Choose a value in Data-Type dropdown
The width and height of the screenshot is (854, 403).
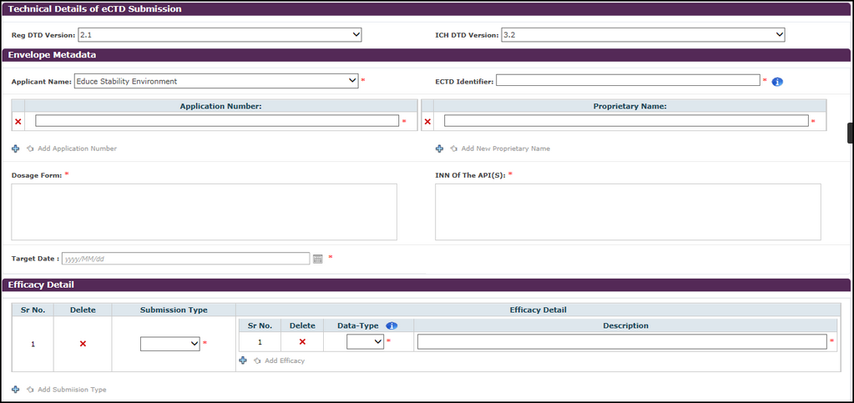(x=366, y=341)
